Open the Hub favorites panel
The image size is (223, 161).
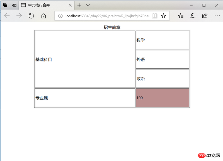(x=180, y=16)
